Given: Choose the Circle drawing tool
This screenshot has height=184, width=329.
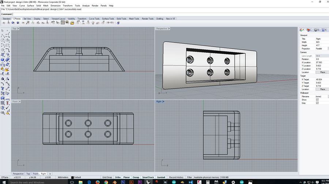Looking at the screenshot, I should pyautogui.click(x=3, y=40).
